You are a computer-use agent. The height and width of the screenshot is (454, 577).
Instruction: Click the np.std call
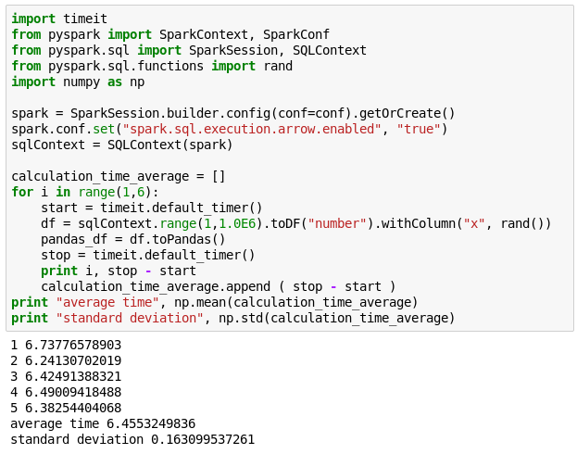tap(337, 318)
